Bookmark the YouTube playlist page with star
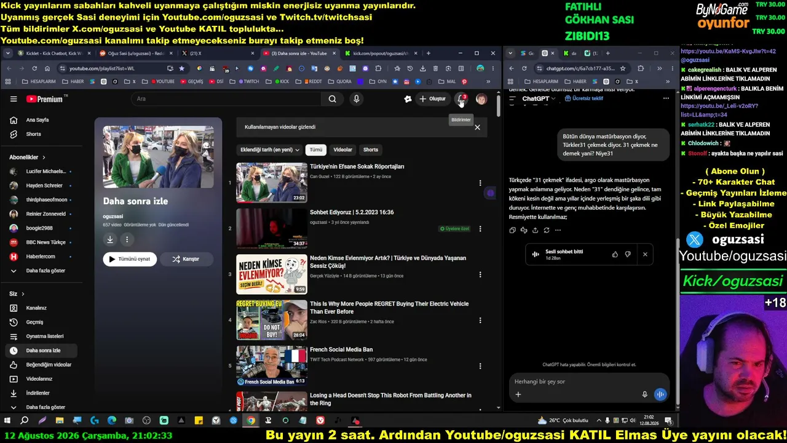Viewport: 787px width, 443px height. tap(181, 68)
